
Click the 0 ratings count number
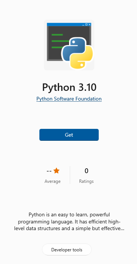point(86,171)
